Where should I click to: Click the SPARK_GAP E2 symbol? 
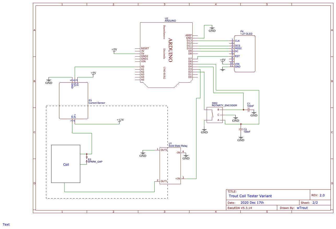point(87,159)
